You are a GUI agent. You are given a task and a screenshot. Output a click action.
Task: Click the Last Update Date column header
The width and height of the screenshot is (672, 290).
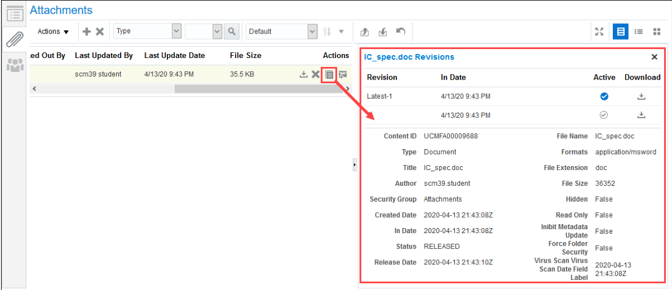[175, 55]
